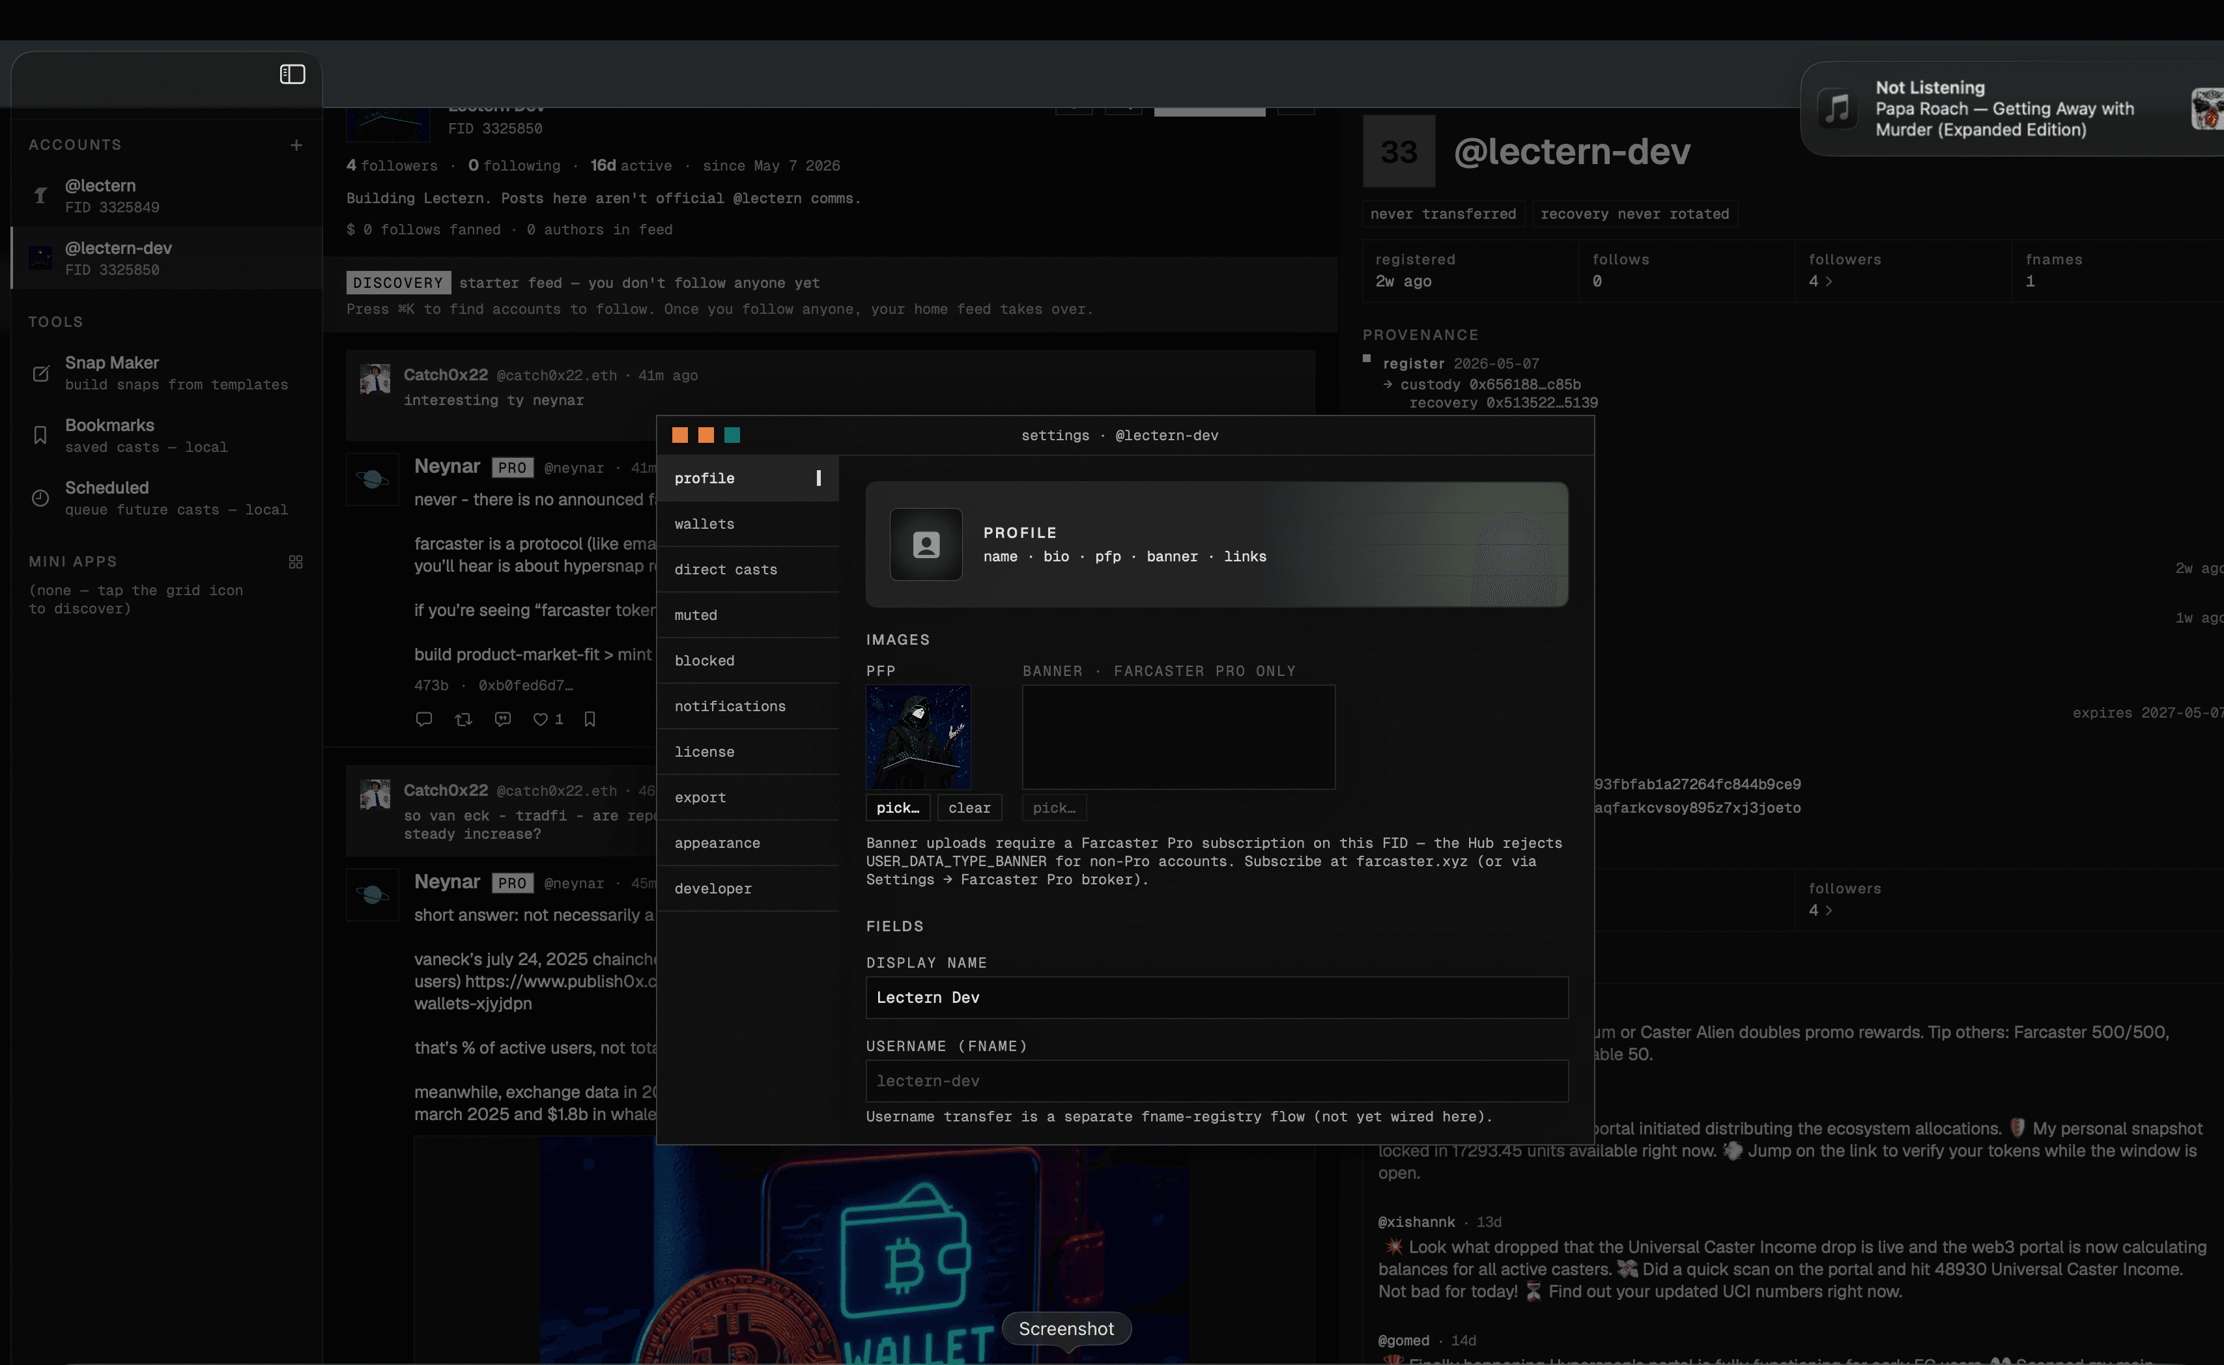Click the 'recovery never rotated' tag
The height and width of the screenshot is (1365, 2224).
coord(1634,214)
